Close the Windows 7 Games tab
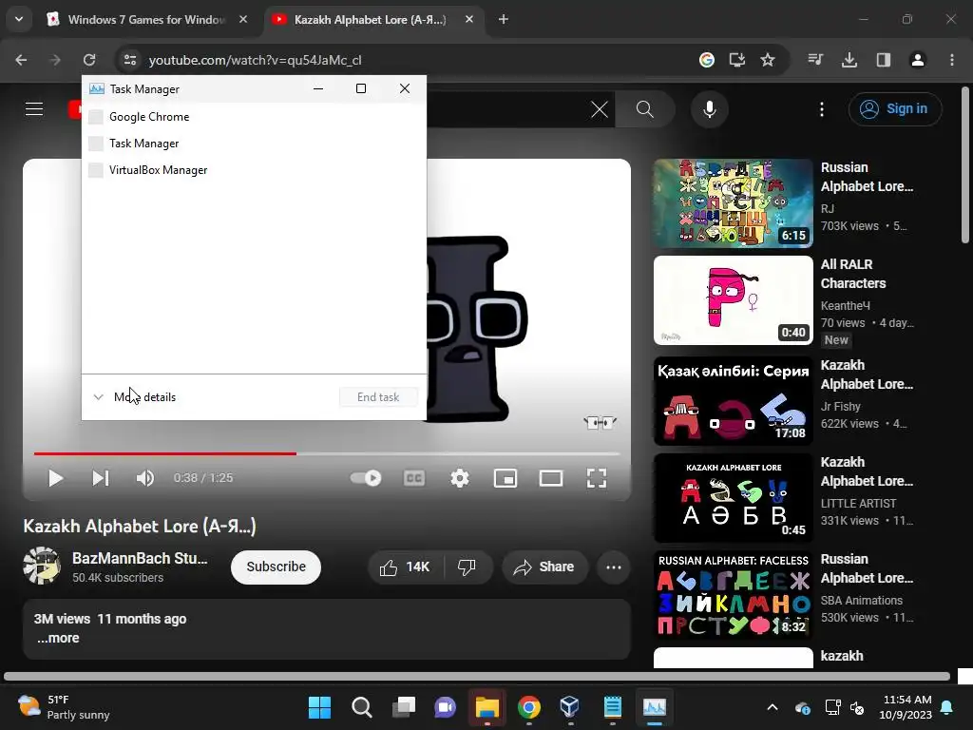 pyautogui.click(x=243, y=19)
